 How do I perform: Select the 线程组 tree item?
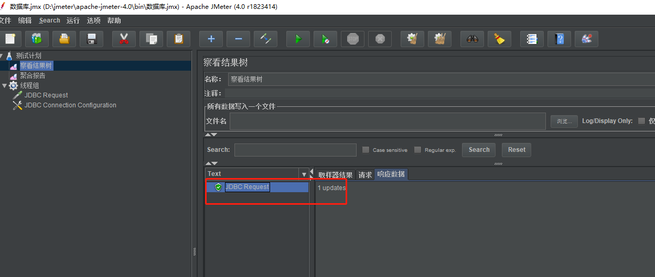29,85
